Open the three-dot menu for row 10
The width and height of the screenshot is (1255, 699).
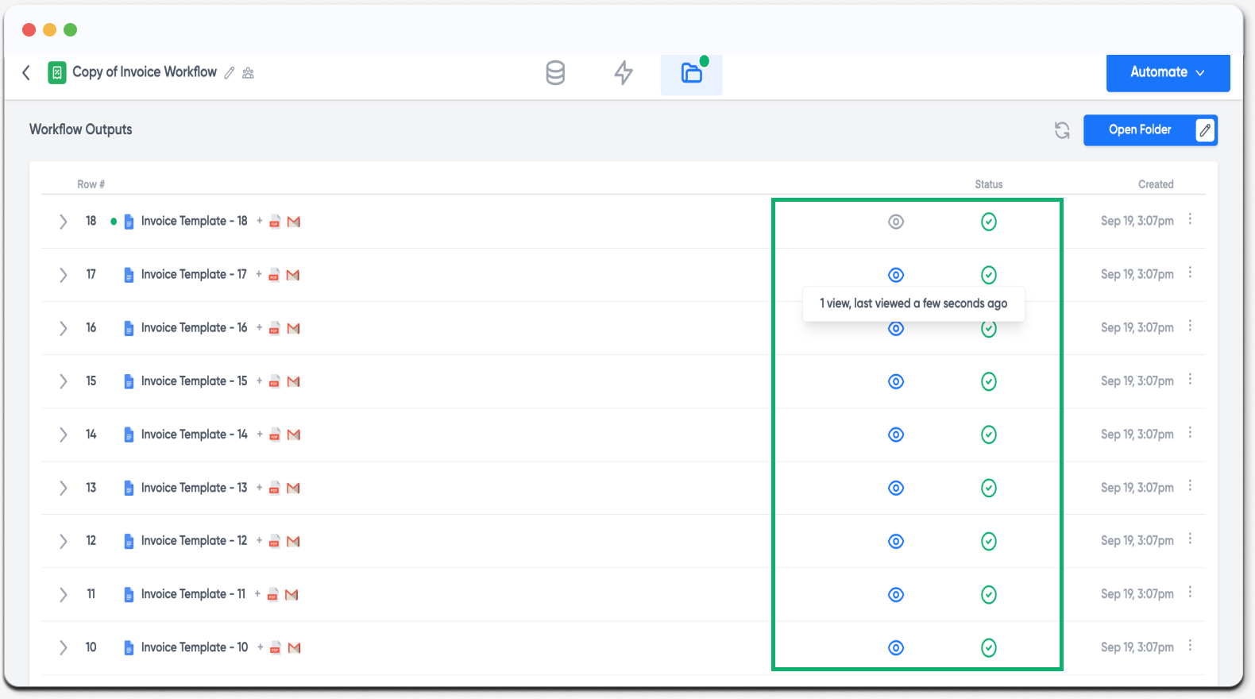(x=1190, y=645)
